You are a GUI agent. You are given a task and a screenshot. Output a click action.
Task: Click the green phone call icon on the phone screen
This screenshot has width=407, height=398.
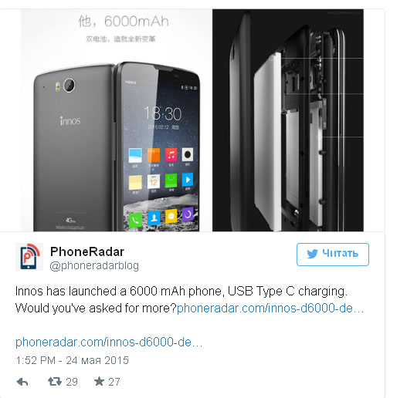tap(135, 220)
